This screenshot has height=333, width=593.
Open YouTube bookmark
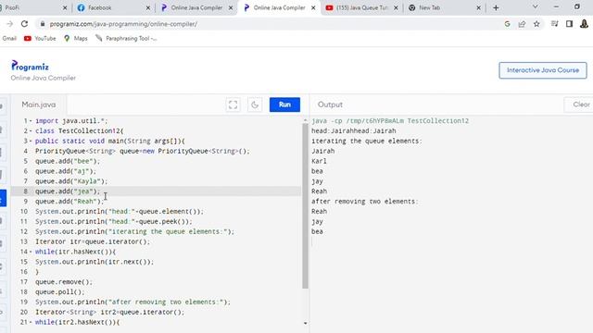pyautogui.click(x=40, y=38)
